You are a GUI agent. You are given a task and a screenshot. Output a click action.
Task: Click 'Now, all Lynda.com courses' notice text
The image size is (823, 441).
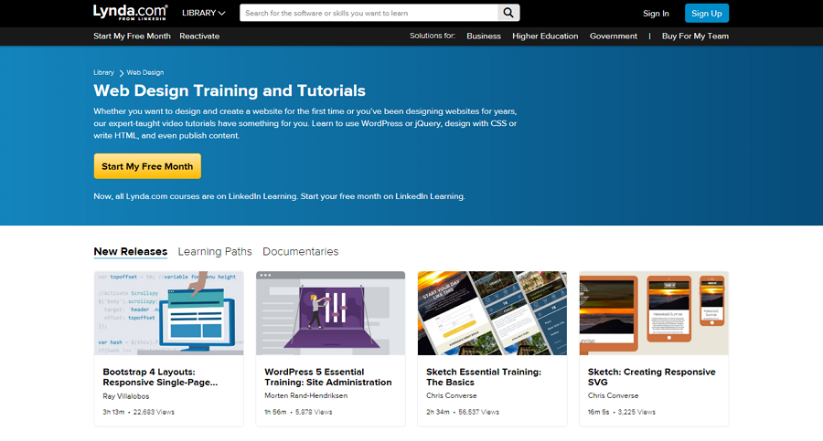click(279, 196)
